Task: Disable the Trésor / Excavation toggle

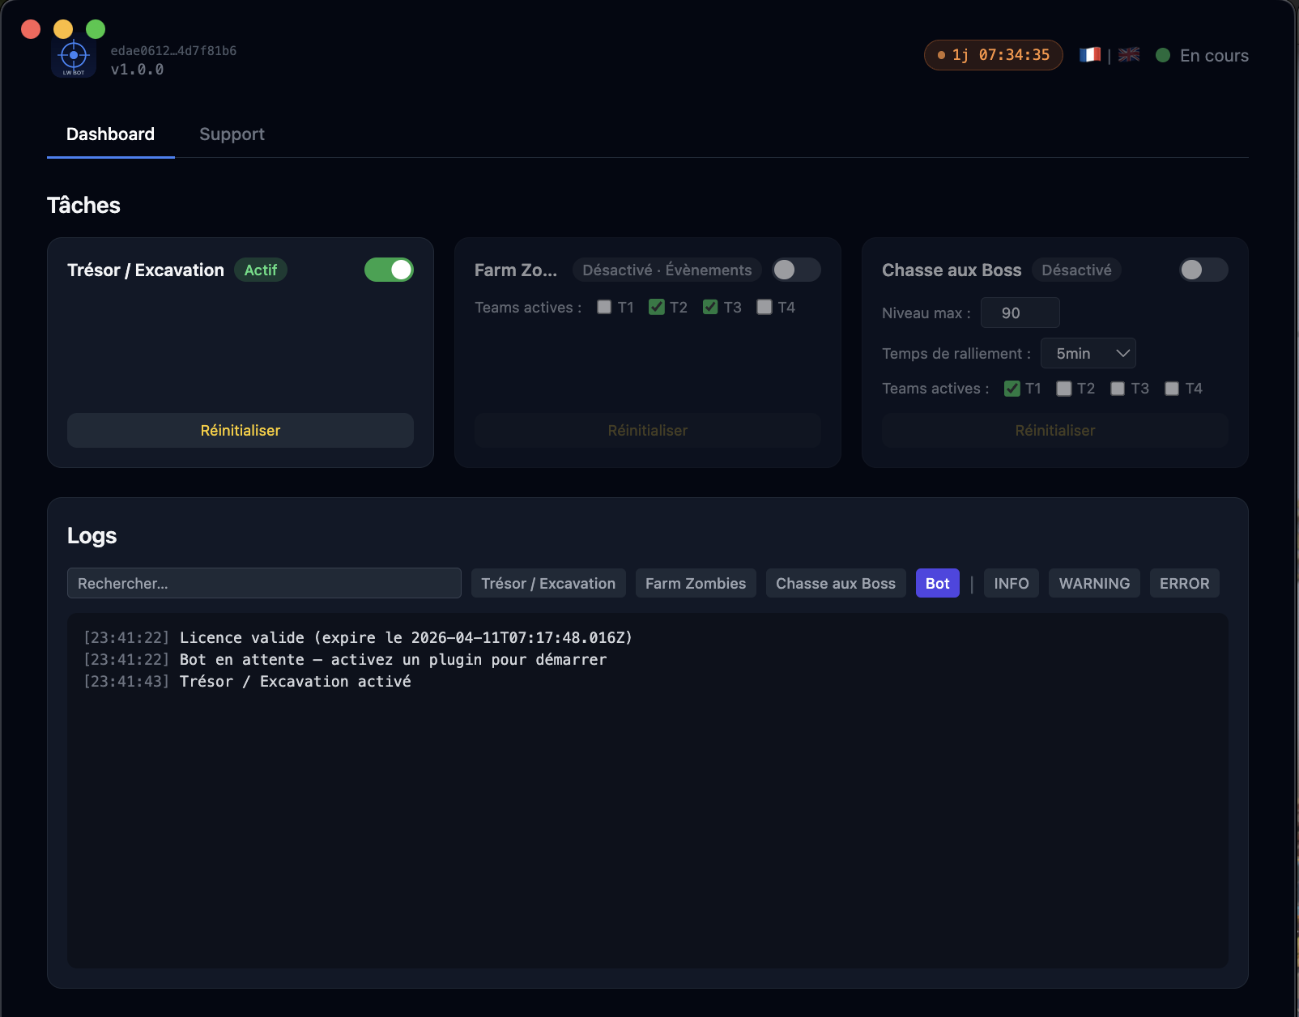Action: tap(389, 270)
